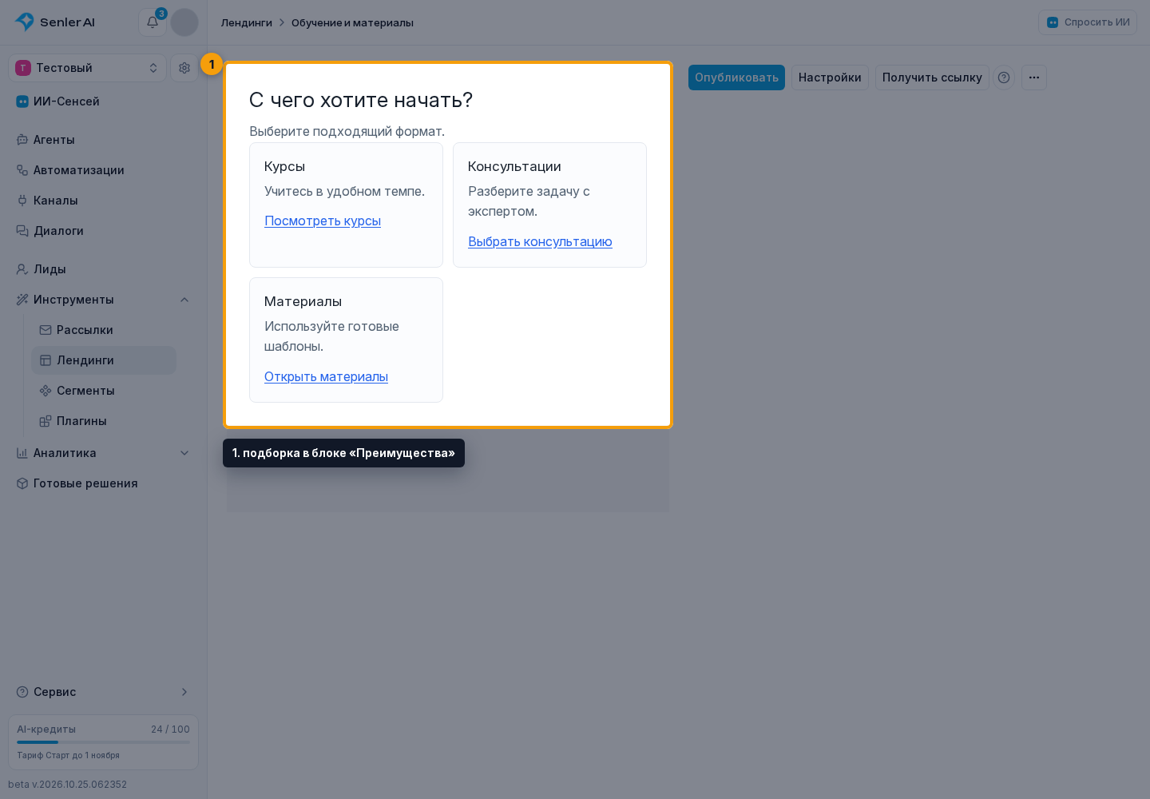Open the notifications bell
Screen dimensions: 1150x799
153,22
